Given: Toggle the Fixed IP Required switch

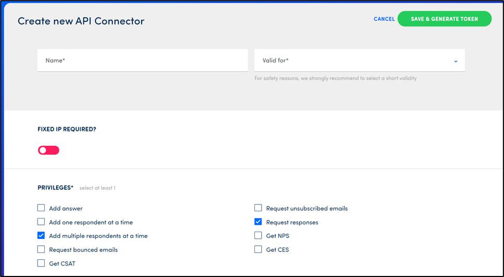Looking at the screenshot, I should pyautogui.click(x=48, y=150).
